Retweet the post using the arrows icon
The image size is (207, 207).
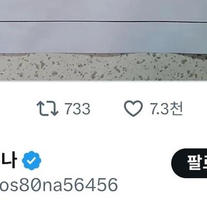[48, 109]
